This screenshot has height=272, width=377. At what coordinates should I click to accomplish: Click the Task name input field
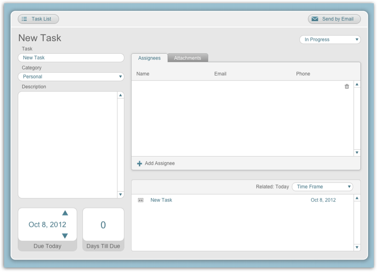(71, 57)
